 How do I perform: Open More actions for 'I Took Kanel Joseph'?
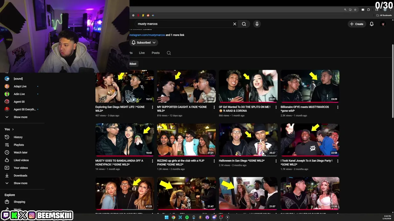click(x=338, y=161)
